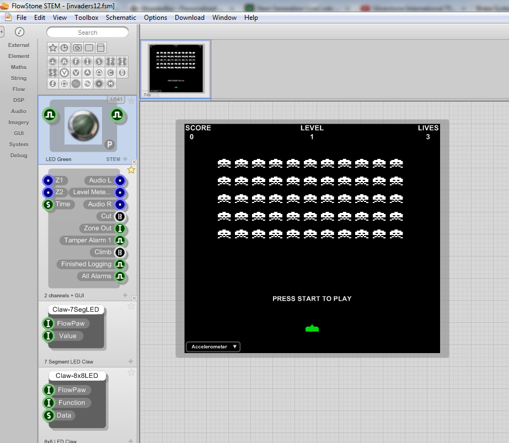Select the Element toolbox category
This screenshot has height=443, width=509.
tap(19, 56)
